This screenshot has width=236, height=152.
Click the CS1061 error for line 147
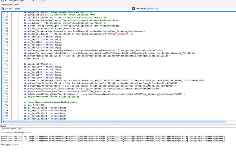(x=113, y=139)
